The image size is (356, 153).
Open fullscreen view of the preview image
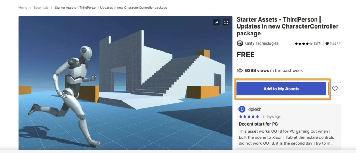(226, 22)
